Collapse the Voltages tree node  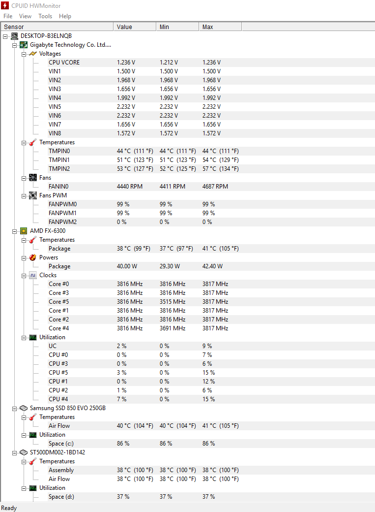(24, 54)
